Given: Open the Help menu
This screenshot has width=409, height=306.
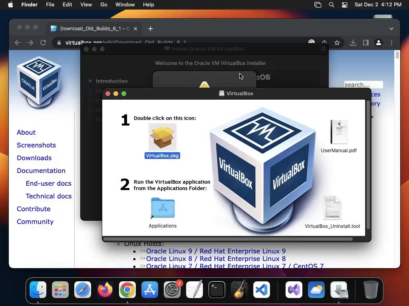Looking at the screenshot, I should point(149,5).
